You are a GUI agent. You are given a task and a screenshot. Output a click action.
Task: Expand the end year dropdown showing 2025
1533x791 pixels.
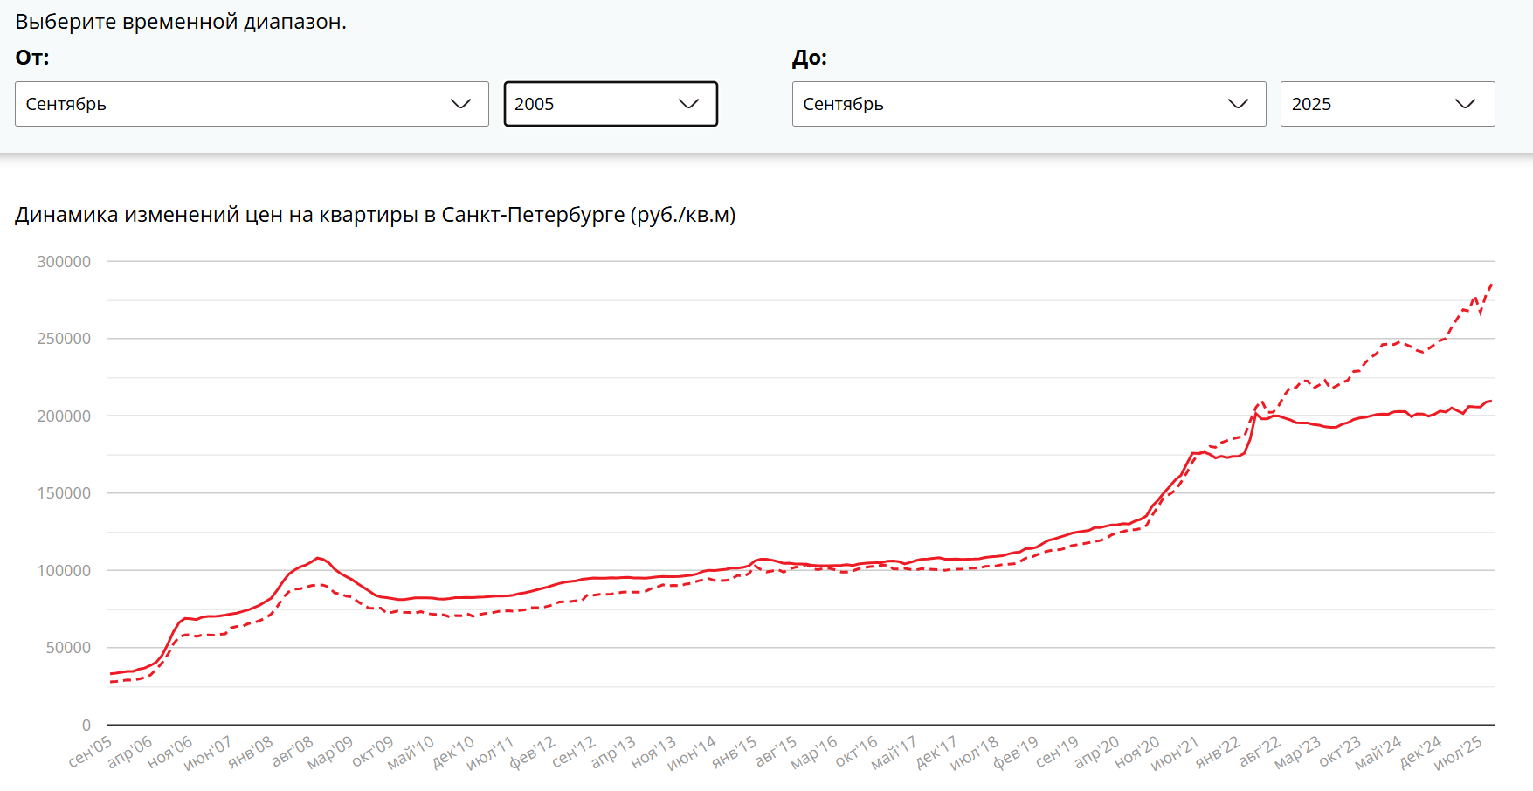click(x=1387, y=104)
